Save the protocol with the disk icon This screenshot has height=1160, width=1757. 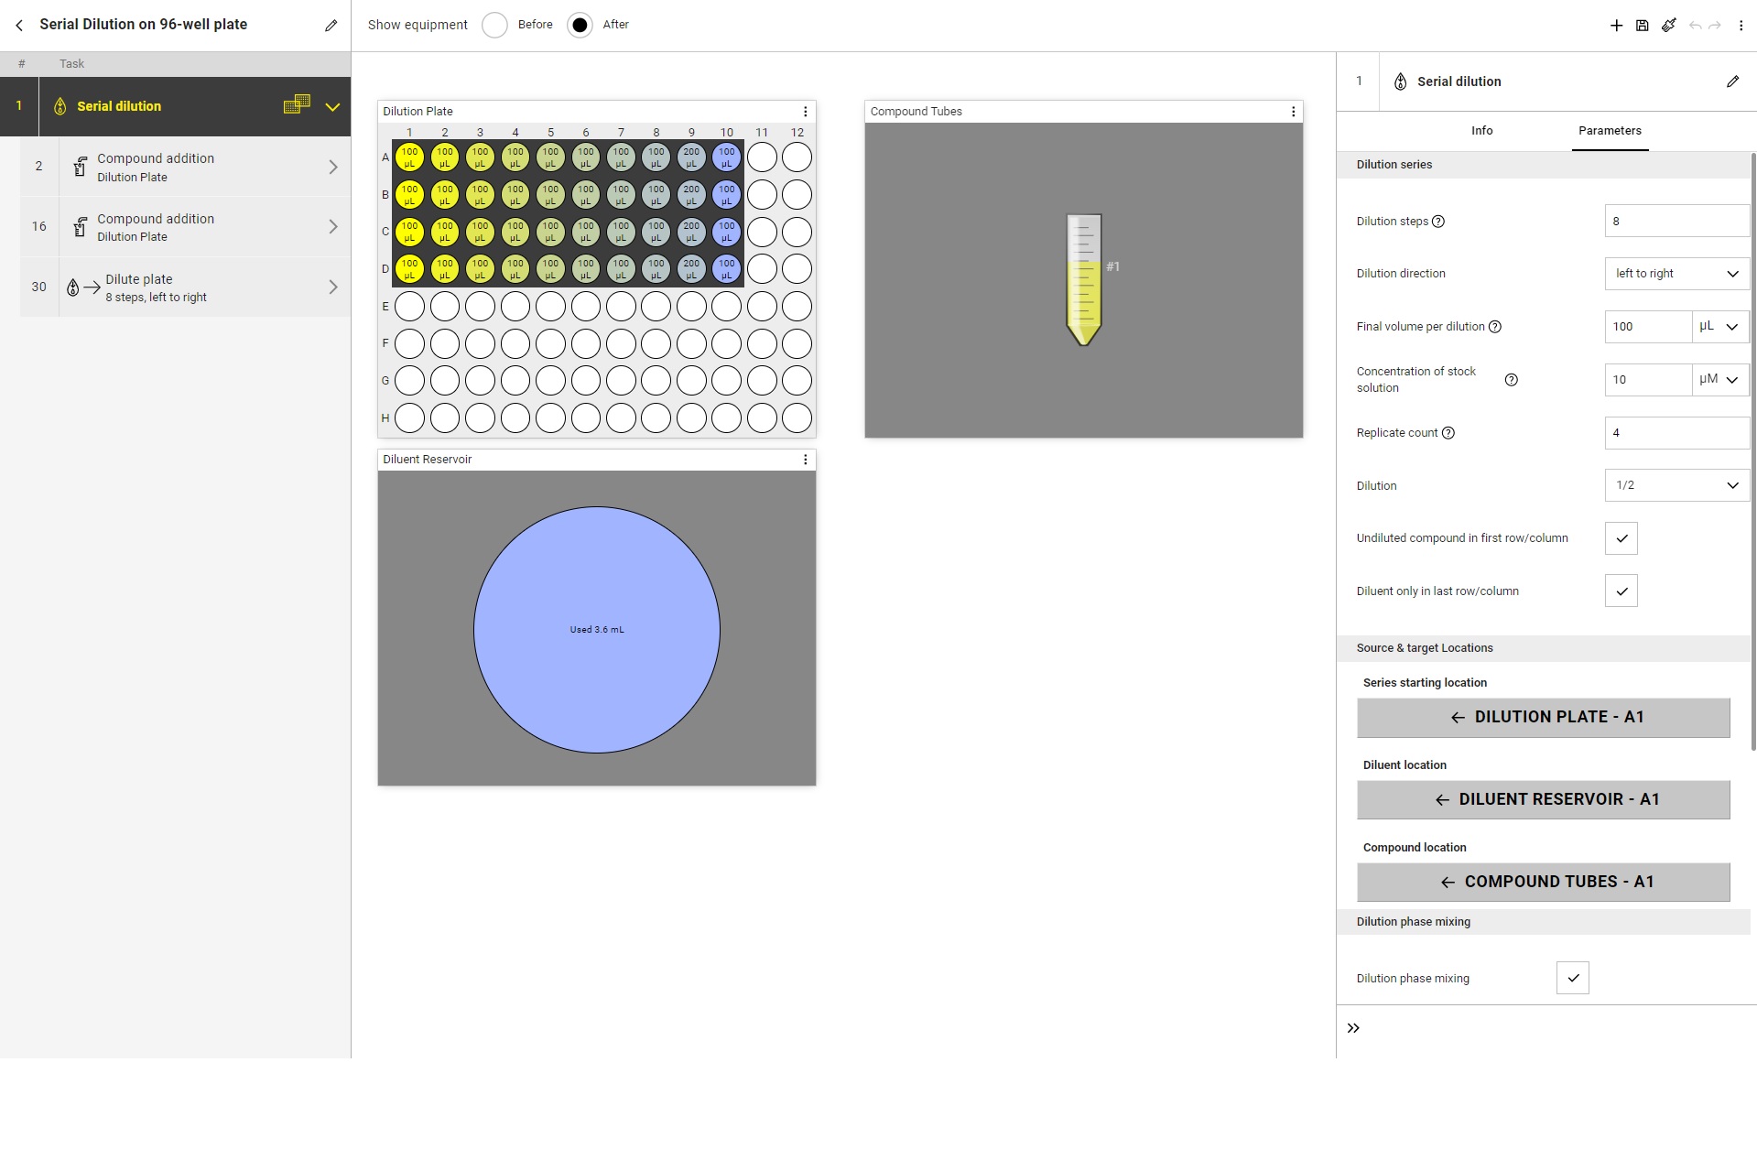1642,26
